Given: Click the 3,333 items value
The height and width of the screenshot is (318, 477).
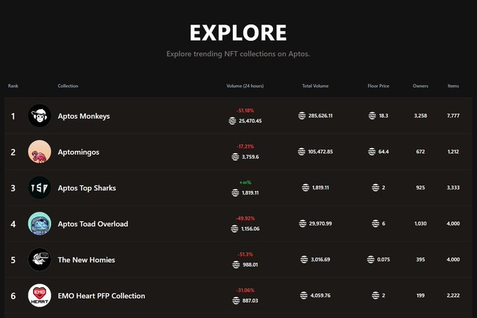Looking at the screenshot, I should (x=453, y=187).
